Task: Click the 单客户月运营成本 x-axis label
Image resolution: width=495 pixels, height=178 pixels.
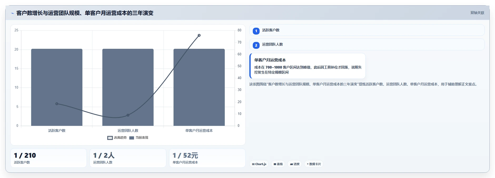Action: click(199, 131)
